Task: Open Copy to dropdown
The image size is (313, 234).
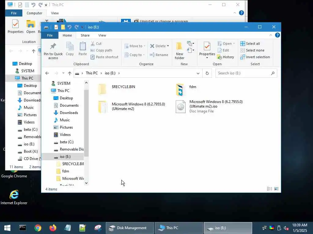Action: pyautogui.click(x=134, y=55)
